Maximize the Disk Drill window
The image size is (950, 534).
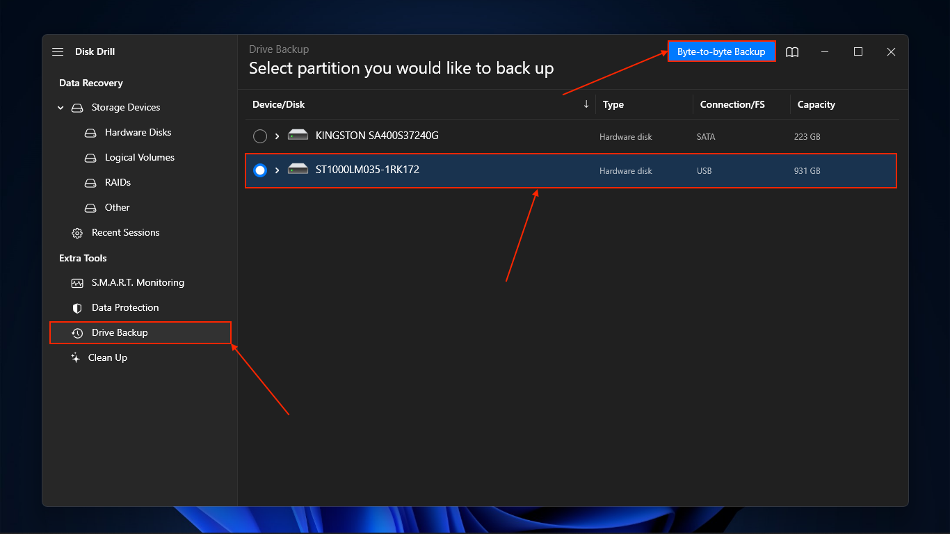(858, 52)
